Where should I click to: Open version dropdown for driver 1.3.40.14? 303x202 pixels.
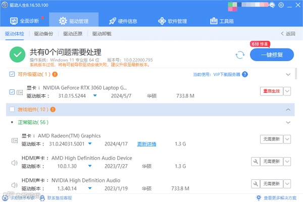pos(90,188)
